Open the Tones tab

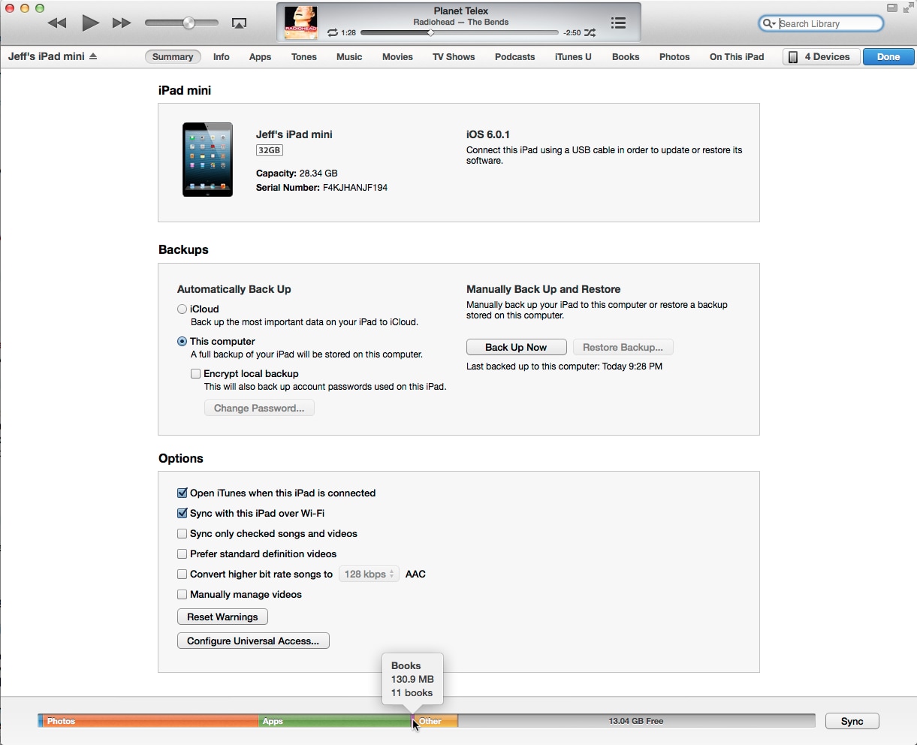click(x=304, y=57)
